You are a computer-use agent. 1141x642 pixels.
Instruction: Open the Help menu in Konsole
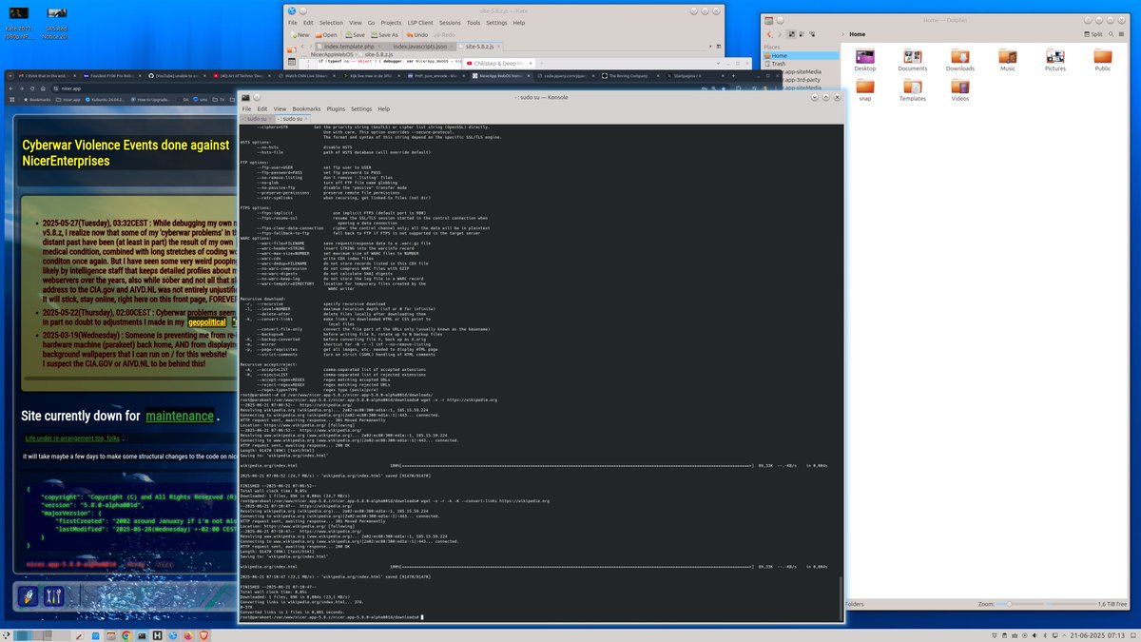[x=384, y=108]
